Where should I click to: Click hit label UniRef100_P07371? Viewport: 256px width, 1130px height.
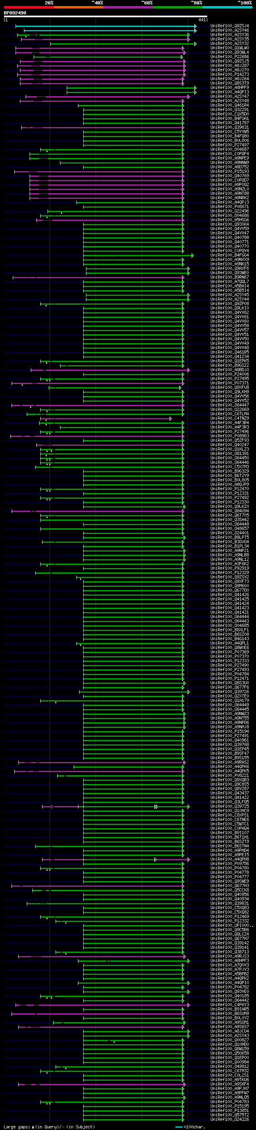point(230,383)
